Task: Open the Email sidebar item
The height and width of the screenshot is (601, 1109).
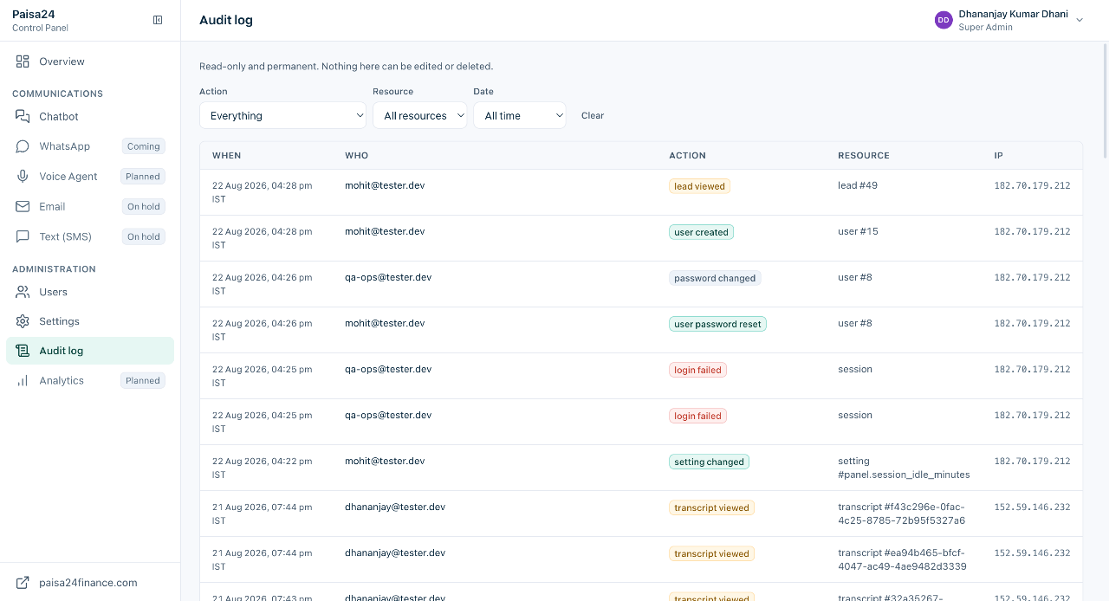Action: coord(90,206)
